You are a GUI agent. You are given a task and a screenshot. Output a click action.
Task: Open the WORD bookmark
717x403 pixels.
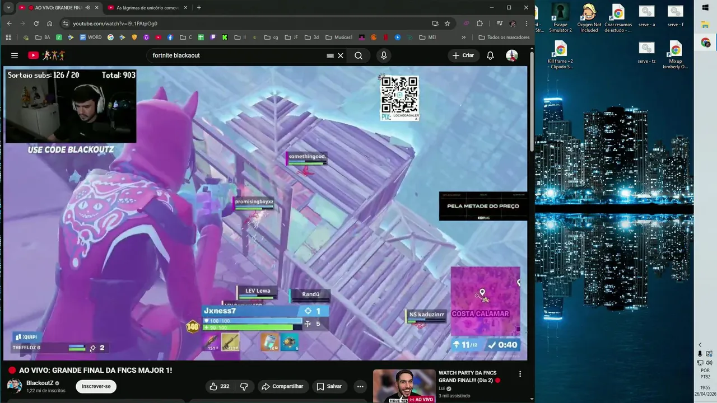click(x=91, y=38)
